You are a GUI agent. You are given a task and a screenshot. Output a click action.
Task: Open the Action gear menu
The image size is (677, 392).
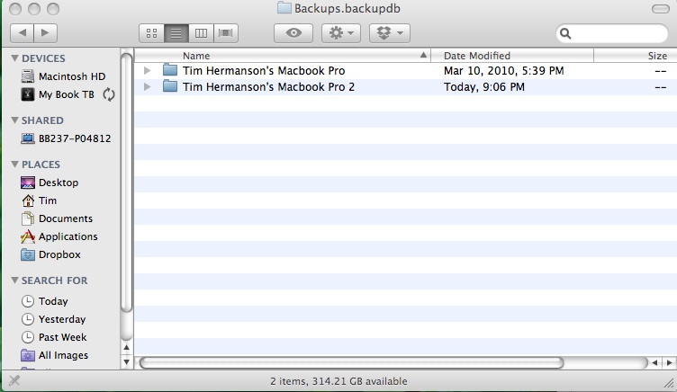click(341, 33)
